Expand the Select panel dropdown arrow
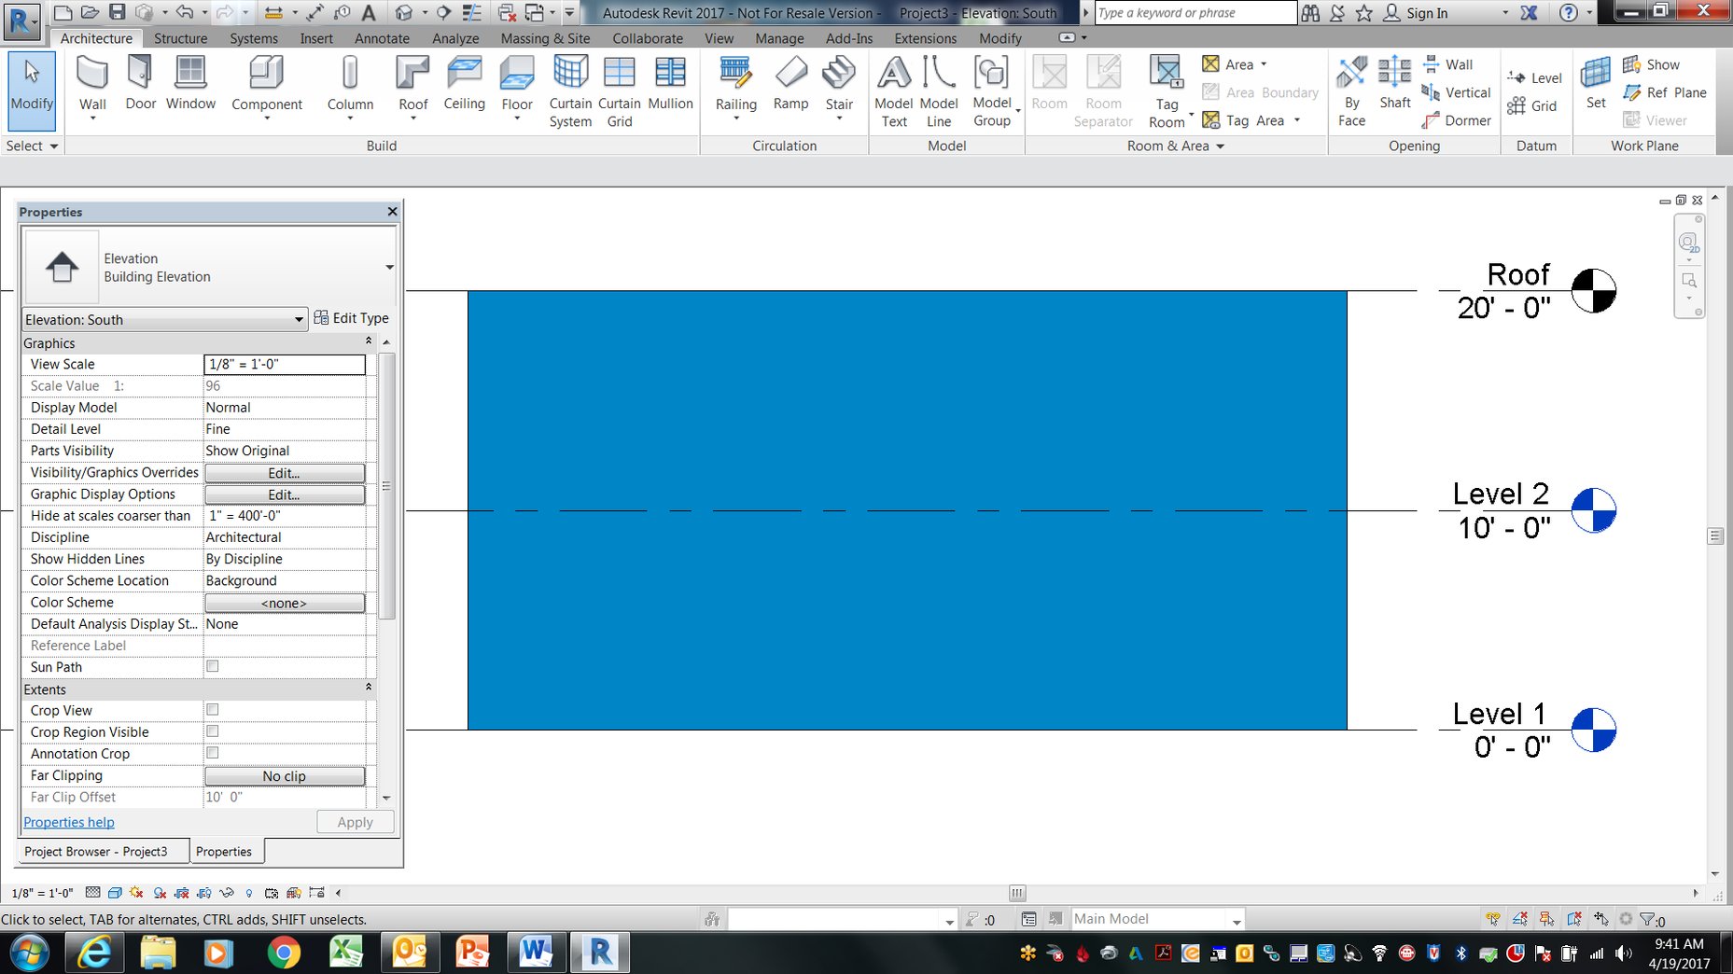1733x974 pixels. pos(52,146)
